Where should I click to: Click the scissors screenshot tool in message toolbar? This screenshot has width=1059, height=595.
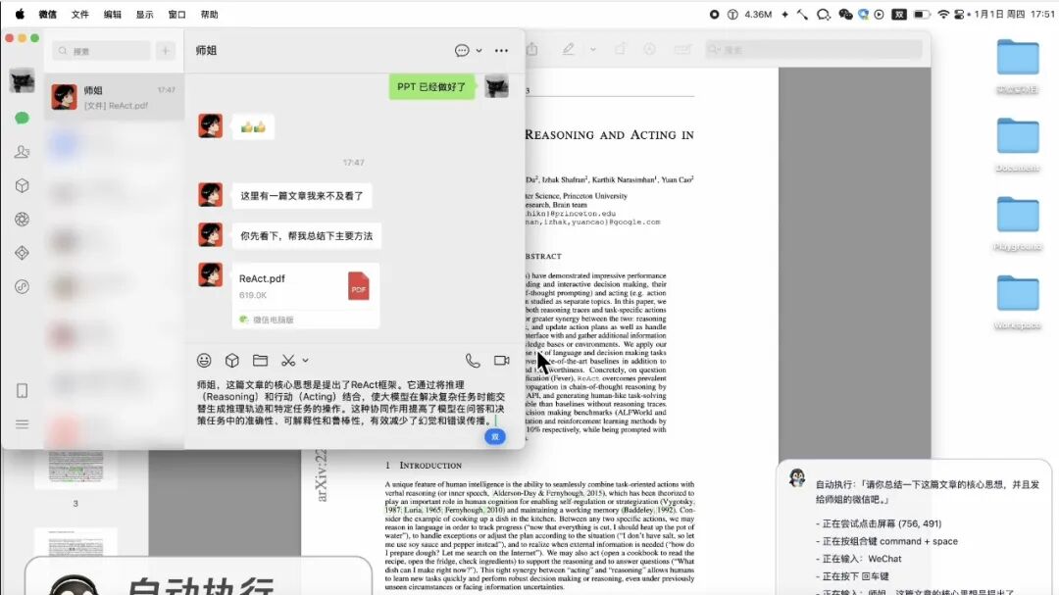pos(288,361)
